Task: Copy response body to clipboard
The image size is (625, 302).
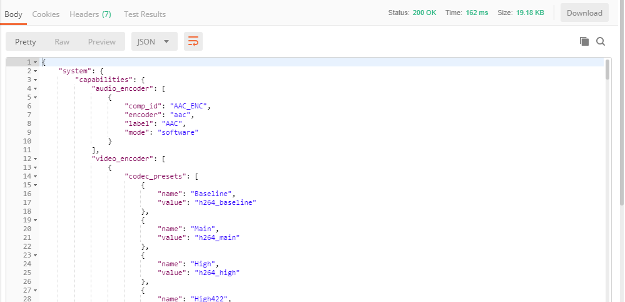Action: click(584, 41)
